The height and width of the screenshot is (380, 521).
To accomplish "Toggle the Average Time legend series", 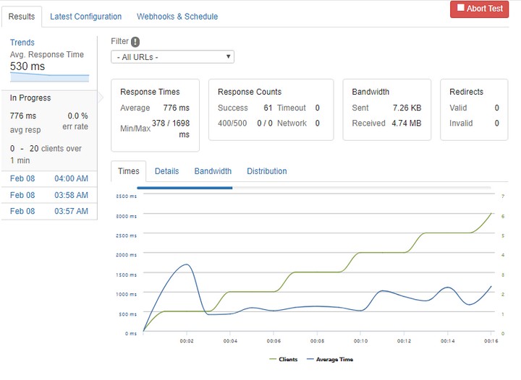I will click(333, 359).
